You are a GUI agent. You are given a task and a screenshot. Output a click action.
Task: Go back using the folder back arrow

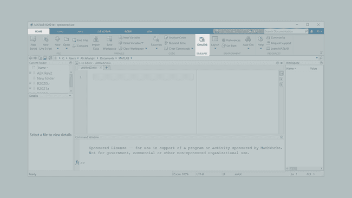click(x=30, y=58)
